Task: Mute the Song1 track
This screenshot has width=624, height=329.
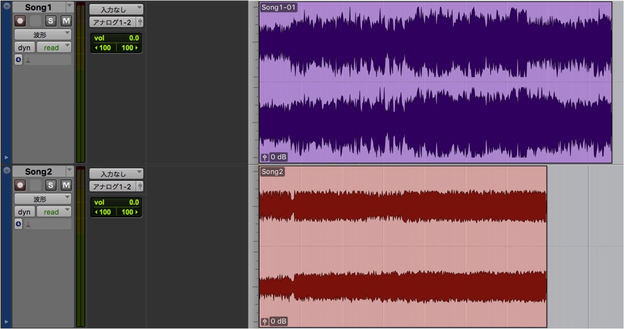Action: pyautogui.click(x=66, y=21)
